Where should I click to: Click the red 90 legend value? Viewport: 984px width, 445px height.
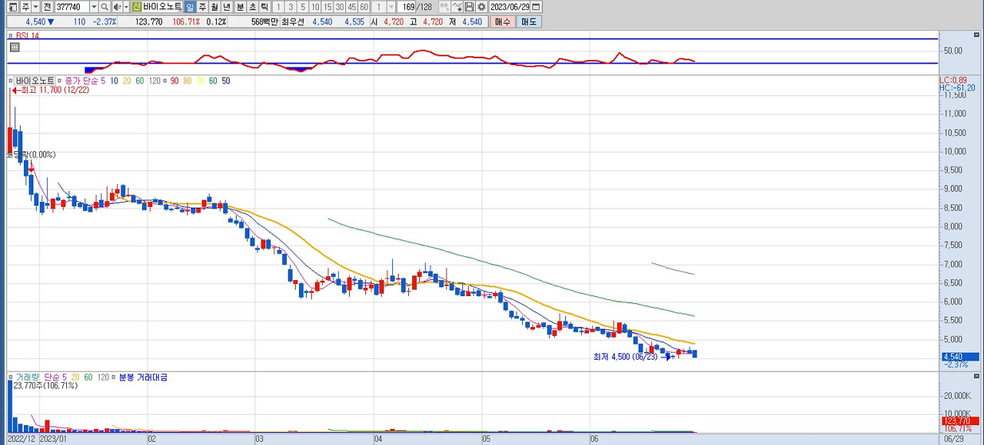click(175, 81)
